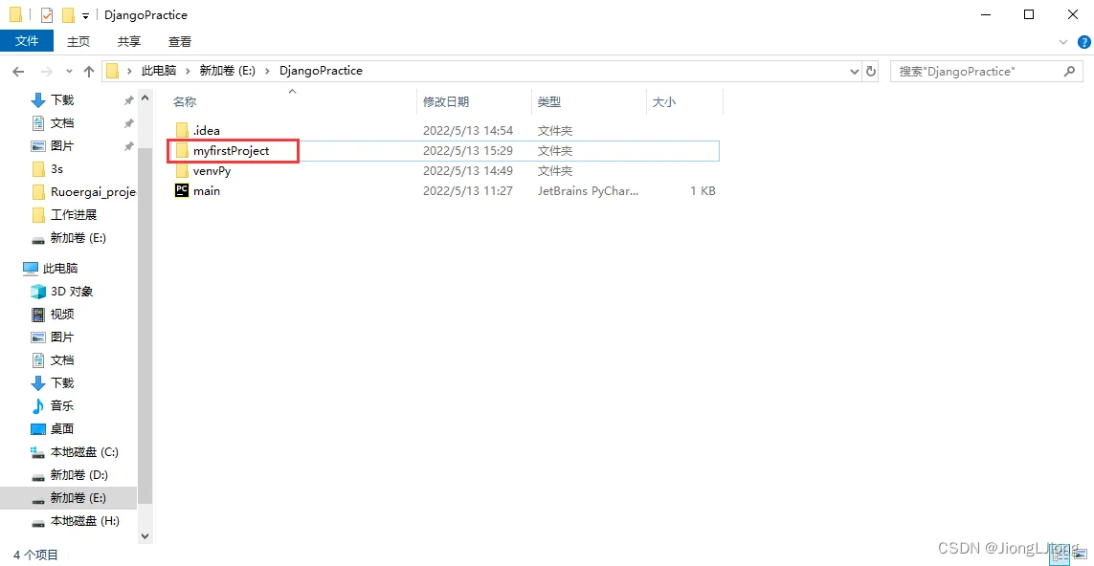
Task: Click the new folder icon in the title bar
Action: tap(68, 14)
